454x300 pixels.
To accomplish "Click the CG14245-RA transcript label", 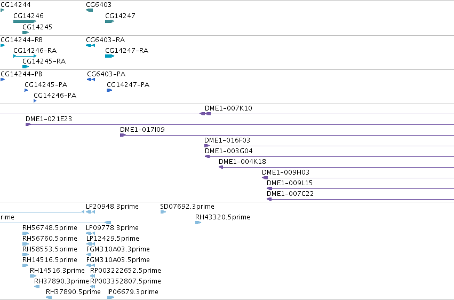I will coord(44,61).
